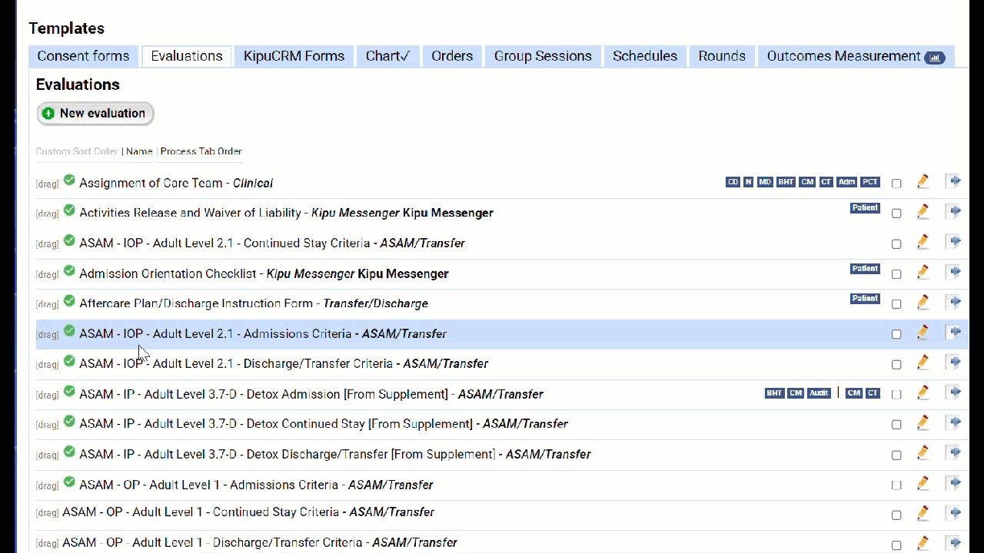
Task: Create a New evaluation
Action: [95, 114]
